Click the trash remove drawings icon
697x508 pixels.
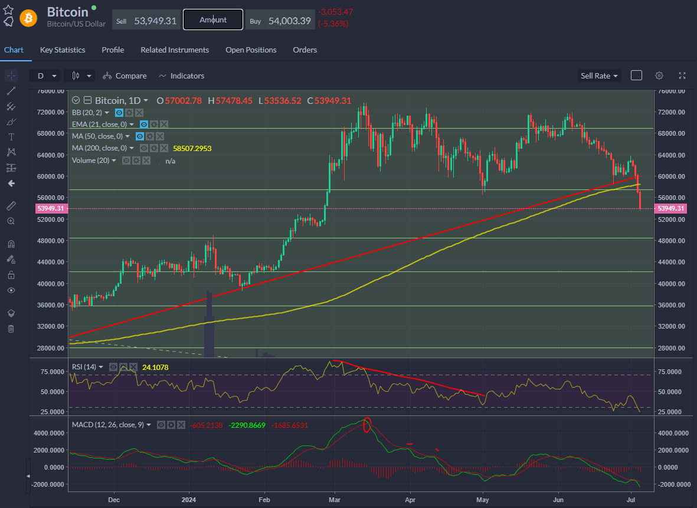11,329
